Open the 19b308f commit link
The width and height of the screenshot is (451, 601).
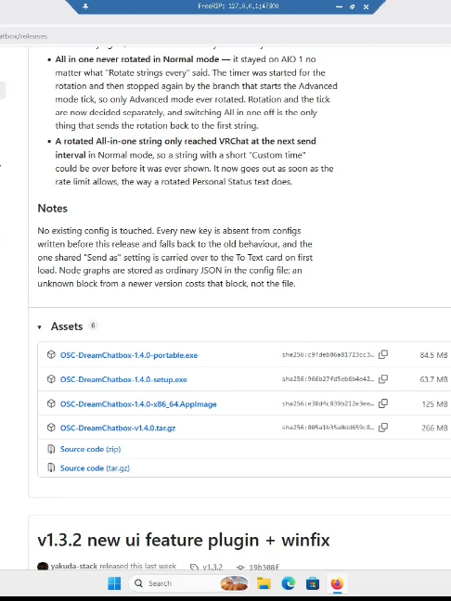click(264, 567)
